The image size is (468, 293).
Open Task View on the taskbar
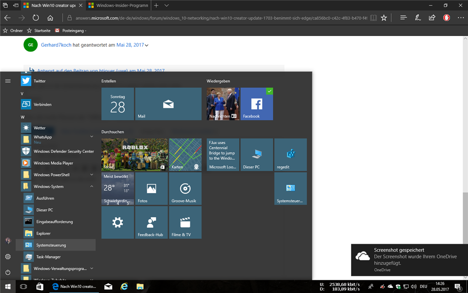[x=23, y=287]
